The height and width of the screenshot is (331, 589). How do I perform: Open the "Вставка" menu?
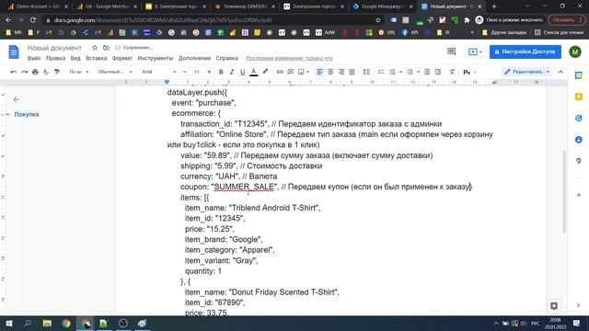tap(96, 58)
